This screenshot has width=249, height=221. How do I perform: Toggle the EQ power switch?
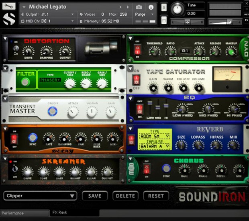[x=140, y=109]
